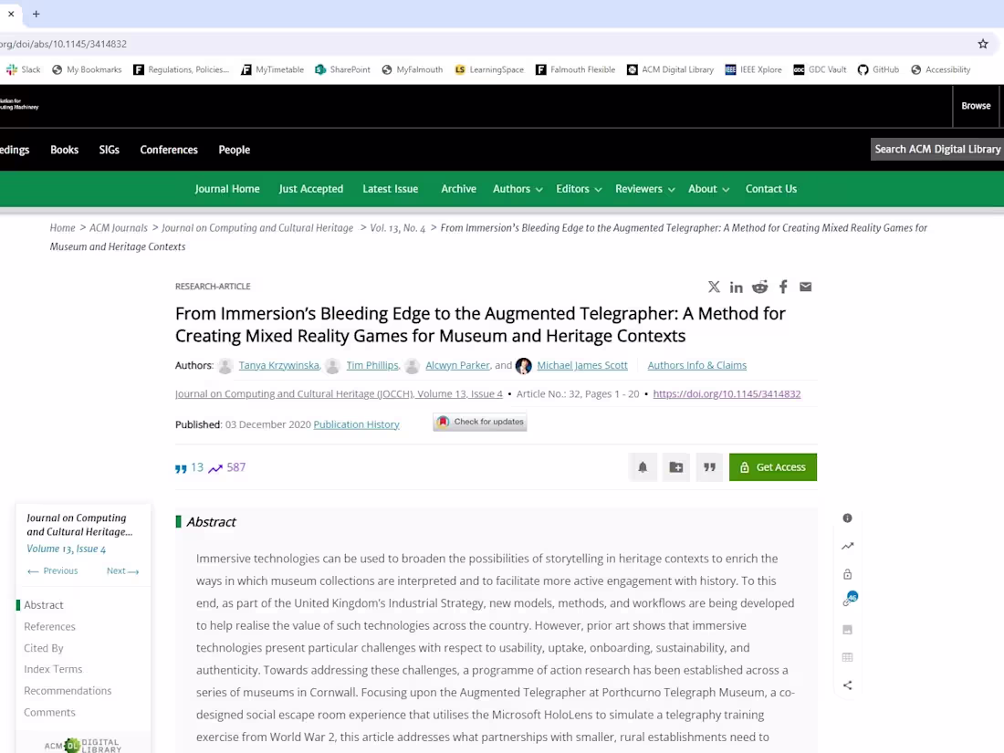
Task: Open Slack bookmark
Action: click(23, 69)
